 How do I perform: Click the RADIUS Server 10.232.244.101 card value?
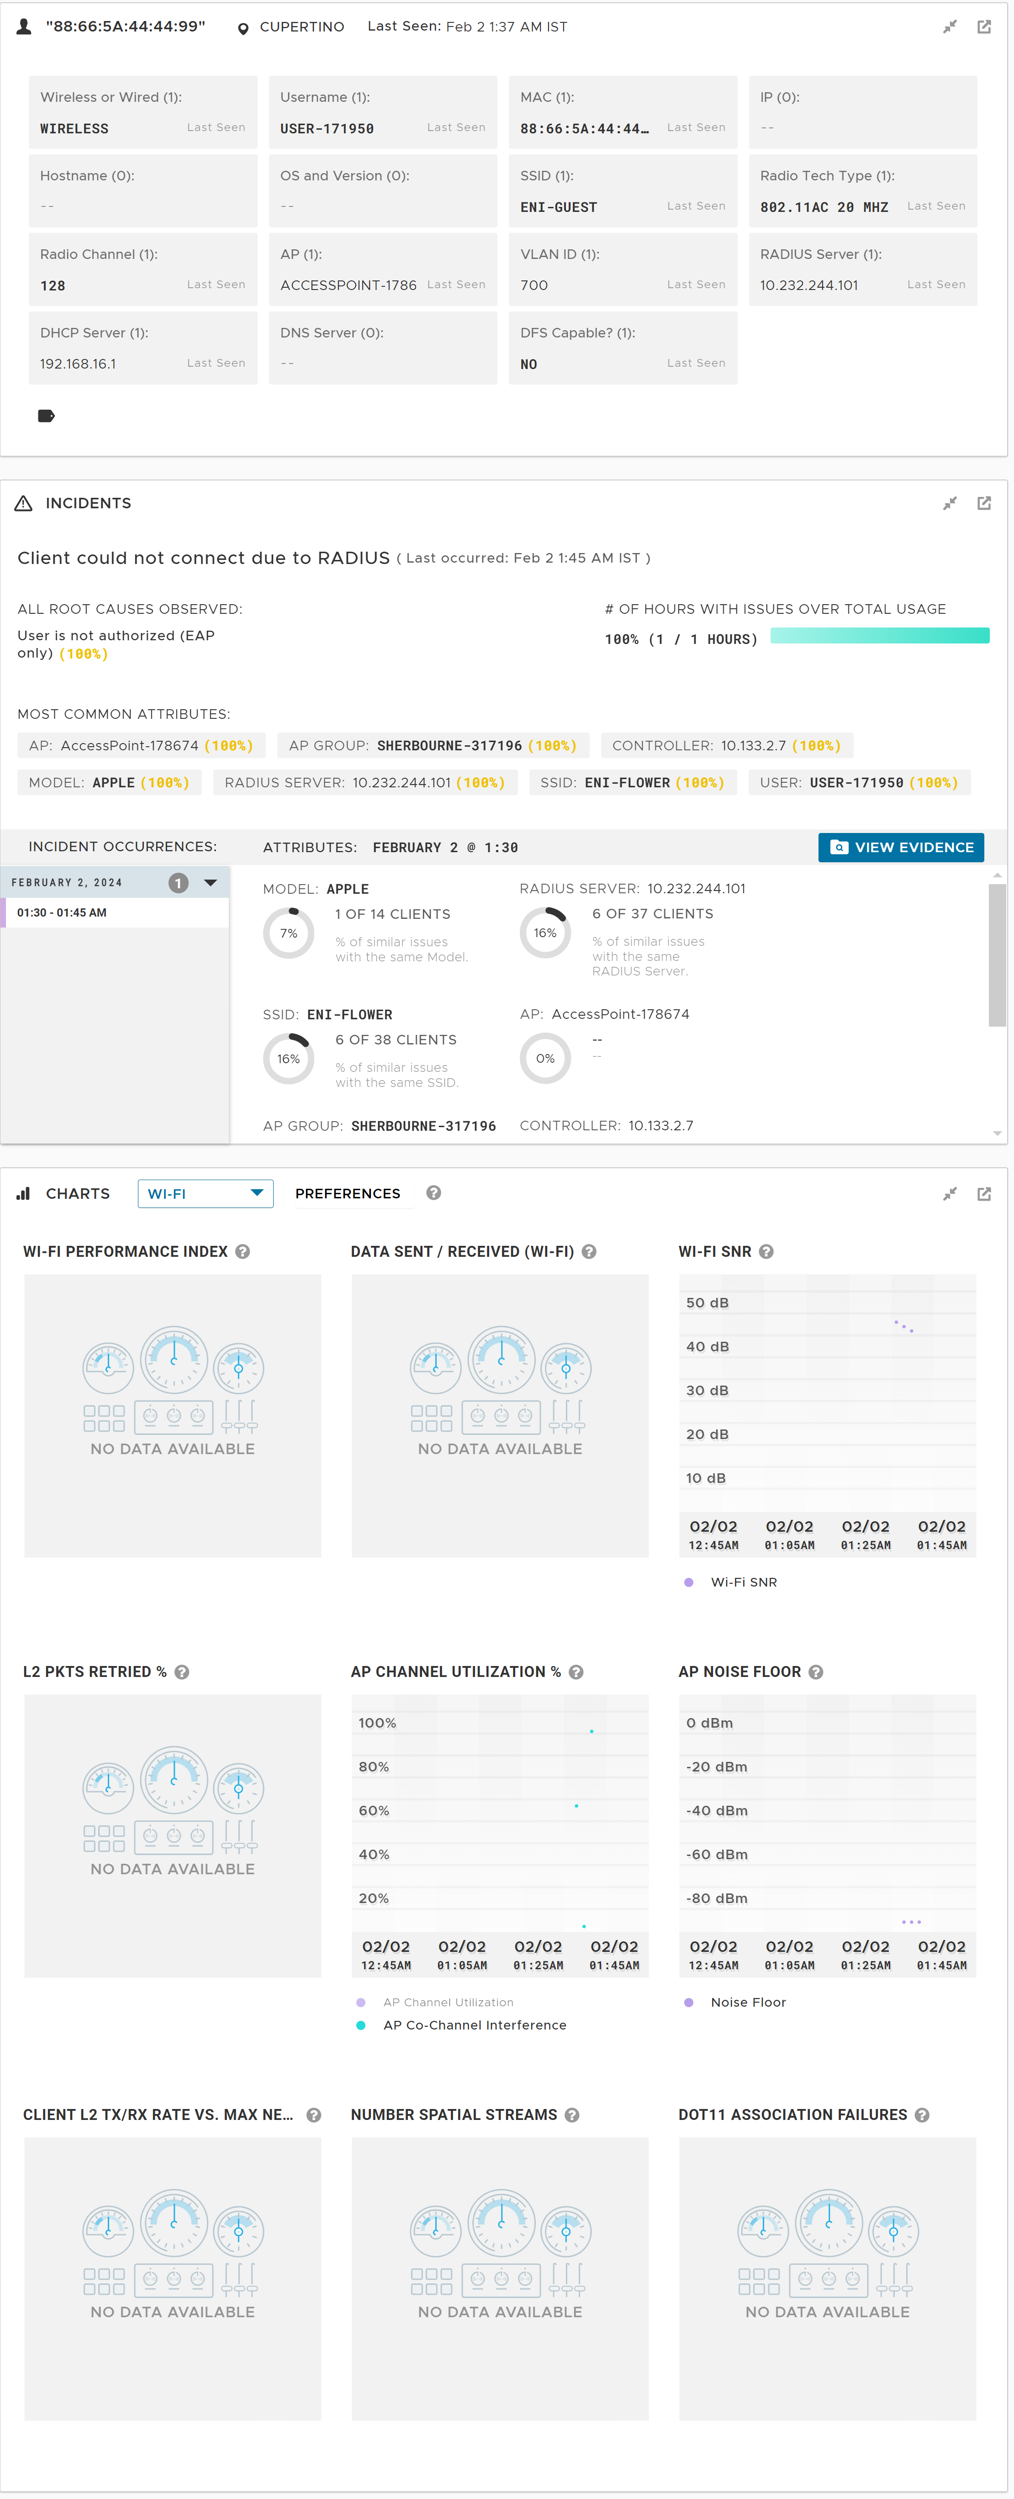coord(808,286)
